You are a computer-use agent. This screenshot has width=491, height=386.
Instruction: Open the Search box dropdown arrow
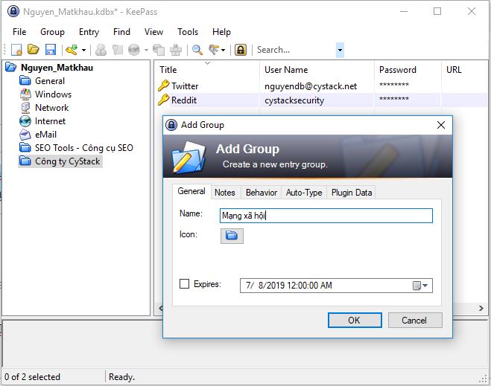pyautogui.click(x=340, y=50)
